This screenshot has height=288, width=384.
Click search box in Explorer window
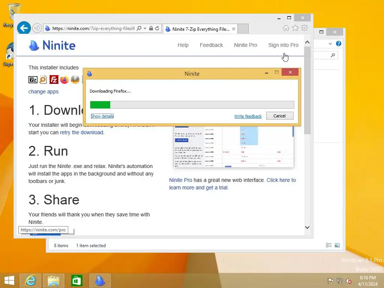coord(326,55)
